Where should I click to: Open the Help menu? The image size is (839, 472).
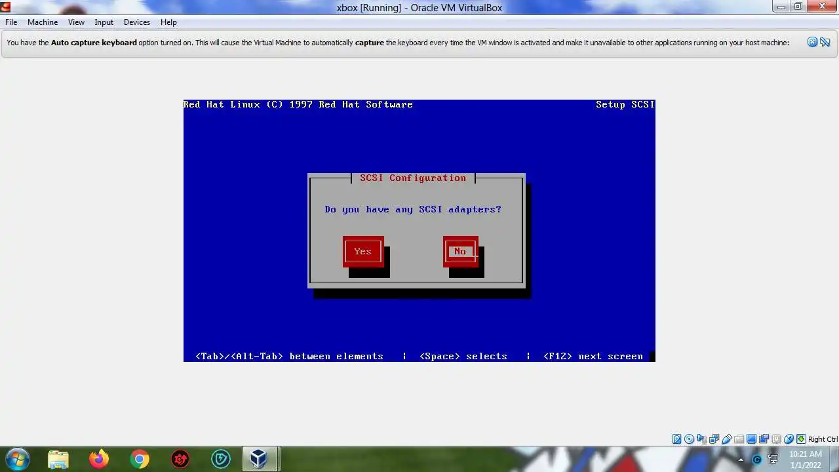168,22
